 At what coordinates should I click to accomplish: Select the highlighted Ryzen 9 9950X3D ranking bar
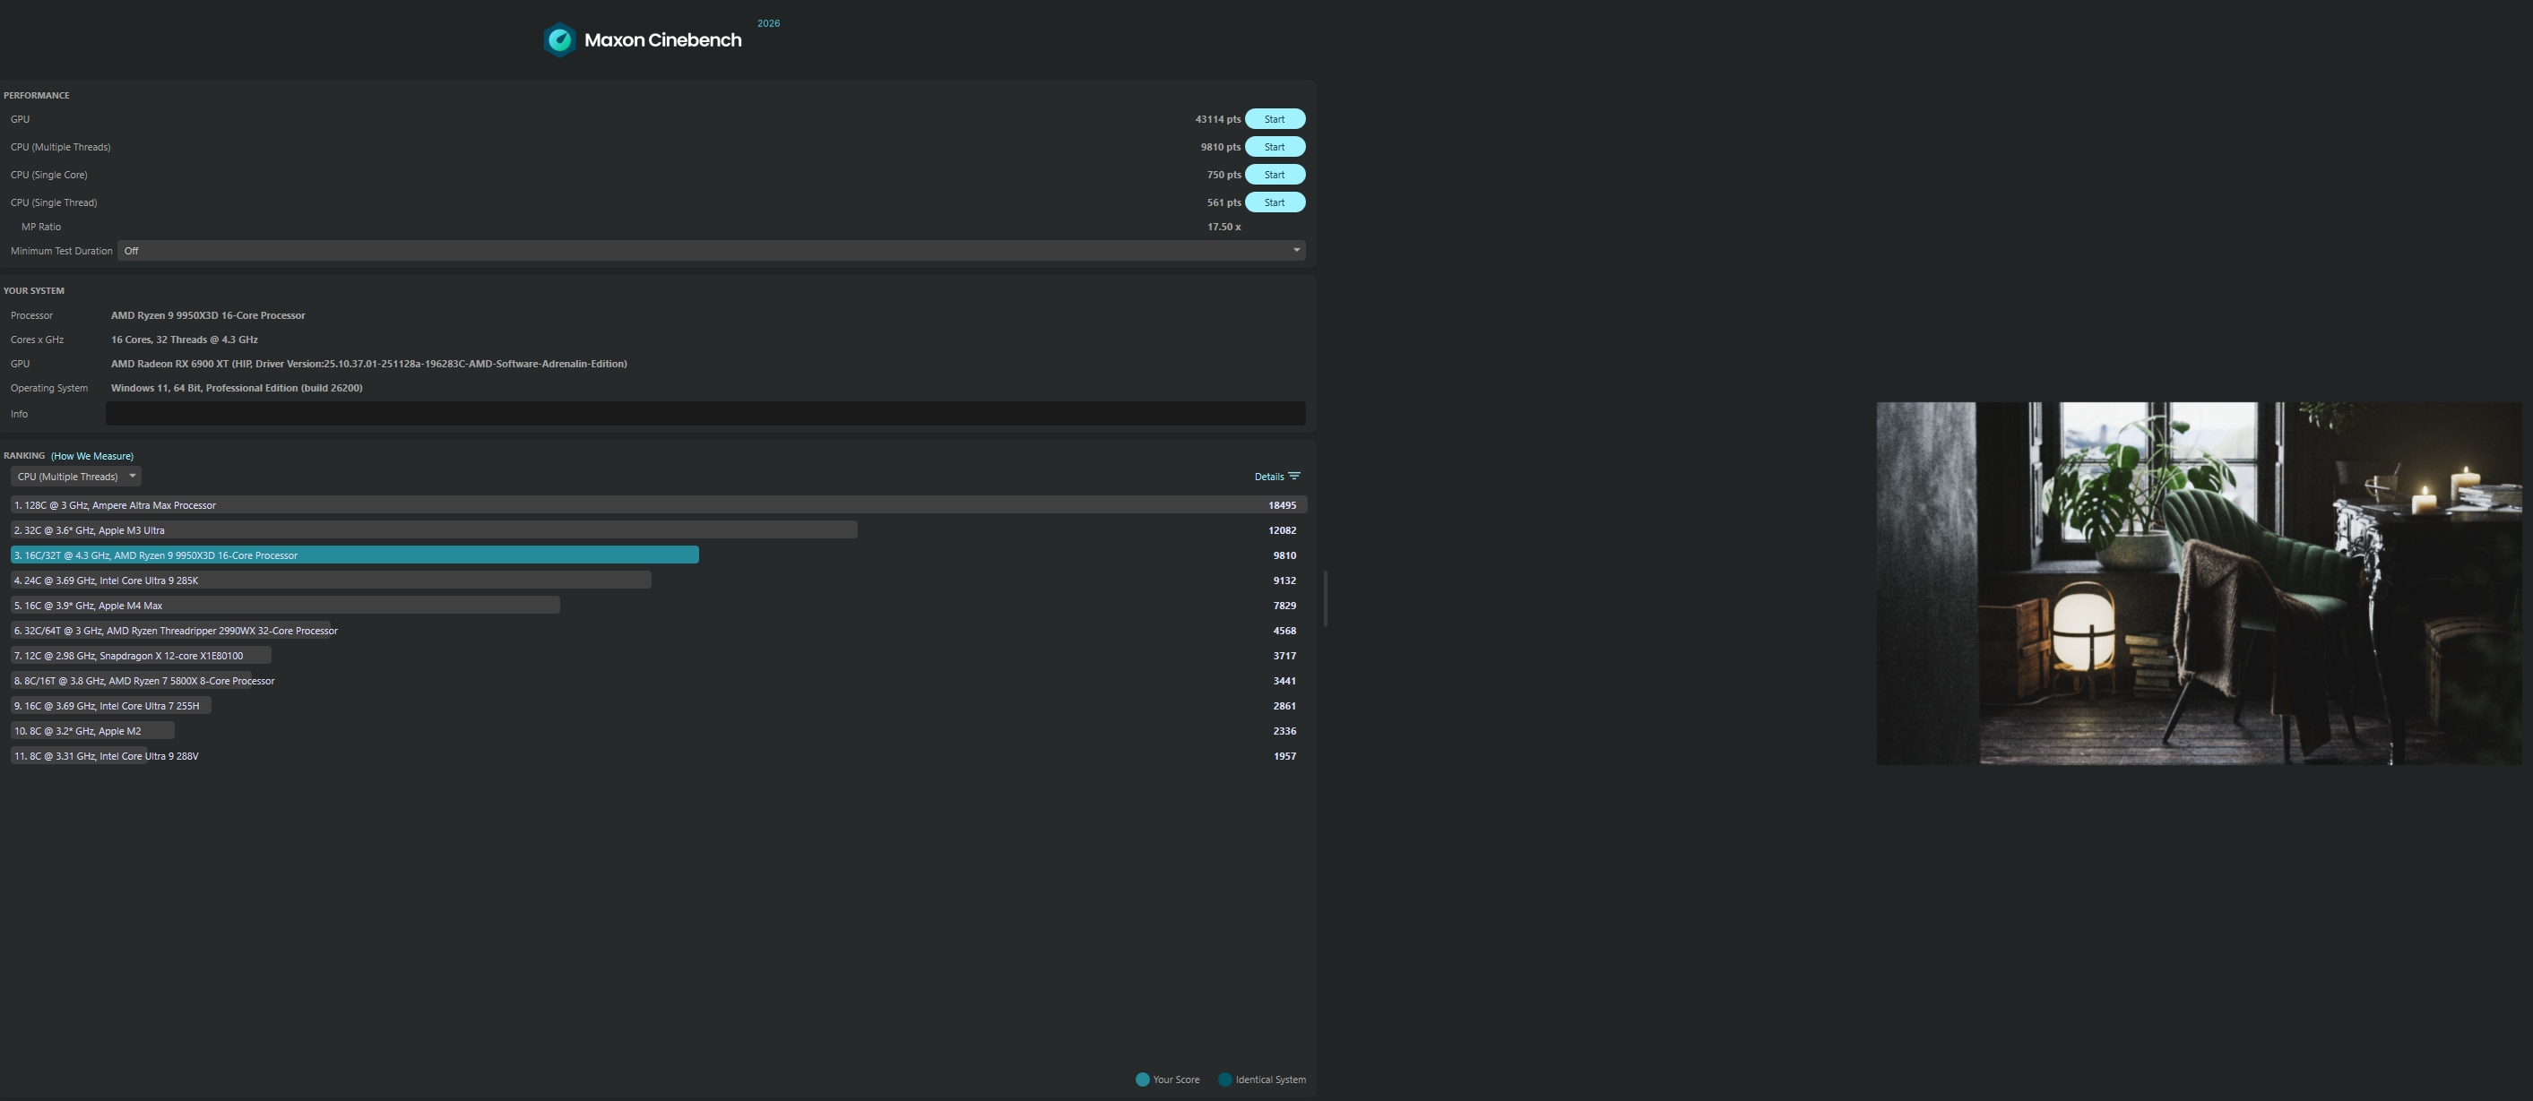coord(354,555)
